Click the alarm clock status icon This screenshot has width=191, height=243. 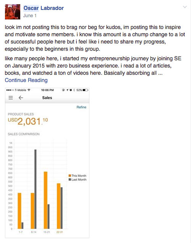coord(71,90)
